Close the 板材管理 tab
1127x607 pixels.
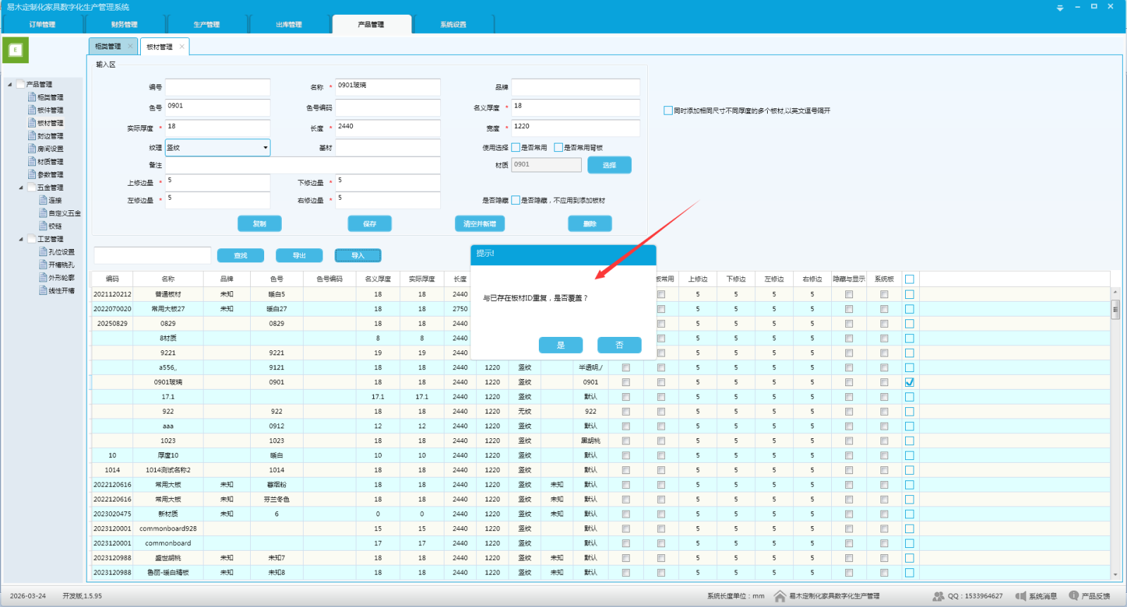click(x=182, y=46)
